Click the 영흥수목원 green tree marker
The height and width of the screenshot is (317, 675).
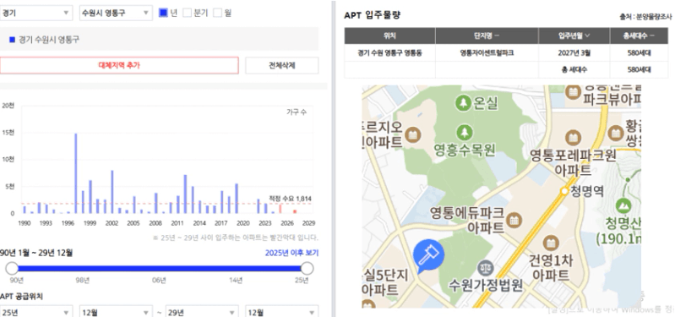pyautogui.click(x=464, y=132)
